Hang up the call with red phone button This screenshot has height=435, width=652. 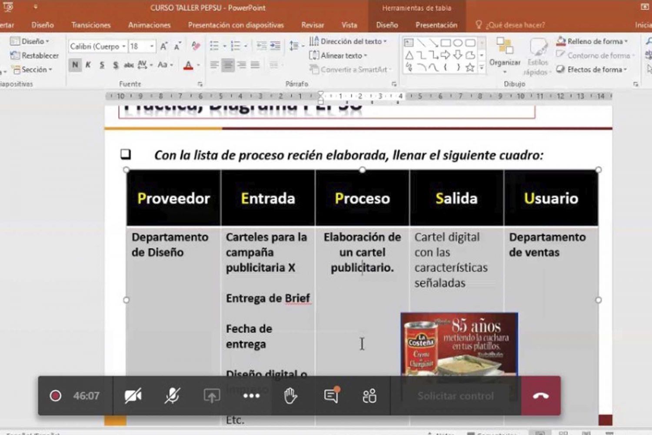tap(541, 395)
